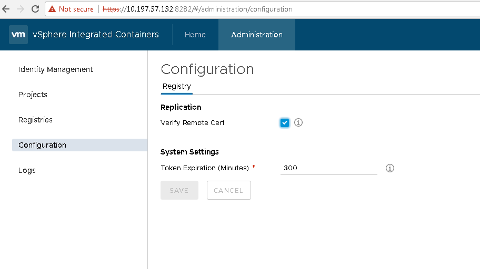This screenshot has width=480, height=269.
Task: Open Logs in the sidebar
Action: 27,170
